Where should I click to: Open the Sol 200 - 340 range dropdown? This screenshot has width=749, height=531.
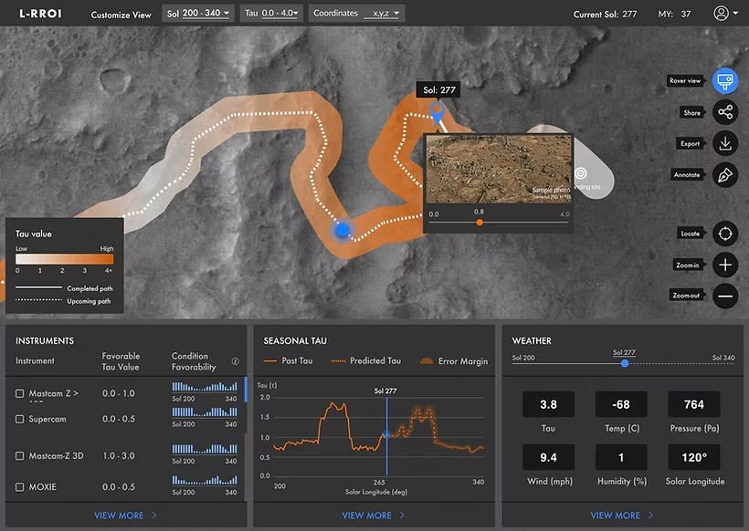click(x=198, y=14)
